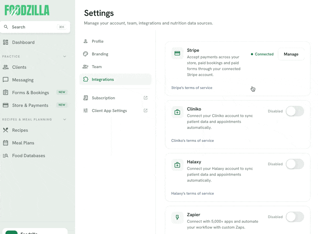Click the Team add-person icon
The height and width of the screenshot is (234, 318).
tap(85, 67)
